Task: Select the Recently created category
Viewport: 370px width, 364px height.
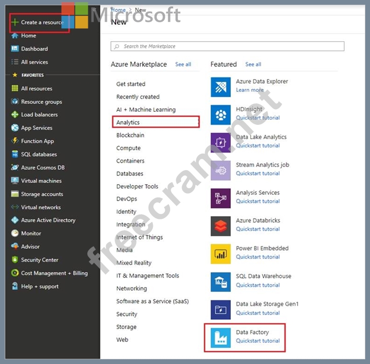Action: (138, 97)
